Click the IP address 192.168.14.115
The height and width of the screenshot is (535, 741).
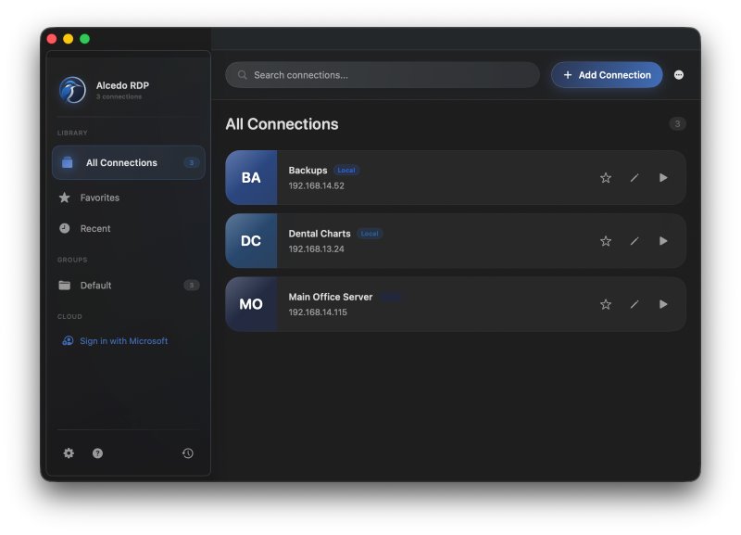click(x=318, y=312)
